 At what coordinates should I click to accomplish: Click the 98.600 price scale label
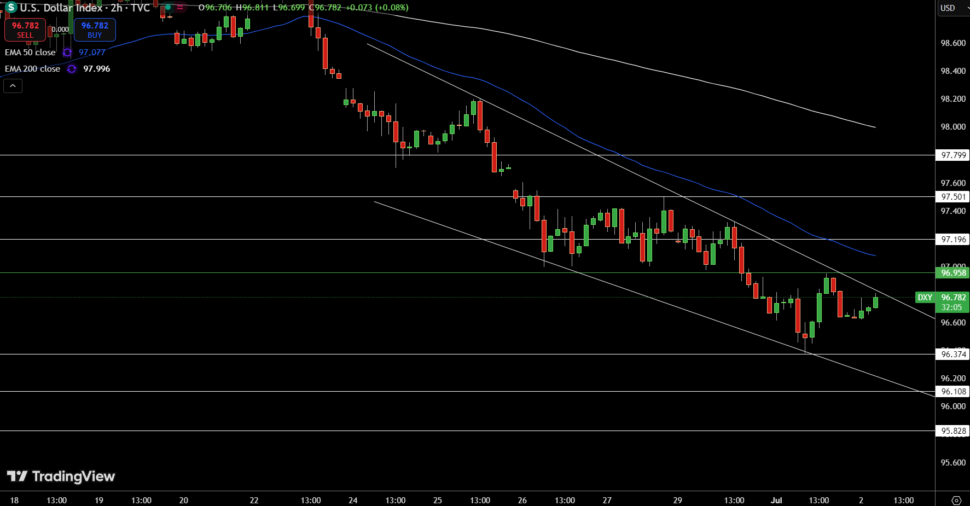point(953,43)
